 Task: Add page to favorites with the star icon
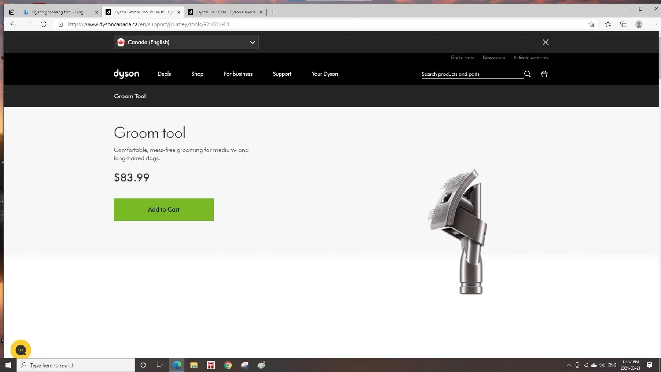pyautogui.click(x=591, y=24)
